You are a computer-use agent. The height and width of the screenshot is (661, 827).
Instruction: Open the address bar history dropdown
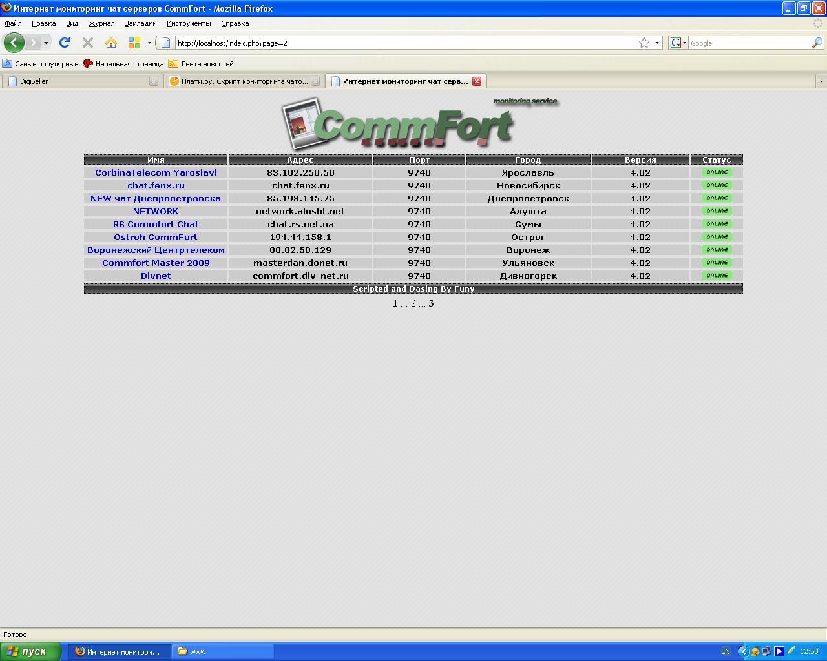tap(657, 43)
